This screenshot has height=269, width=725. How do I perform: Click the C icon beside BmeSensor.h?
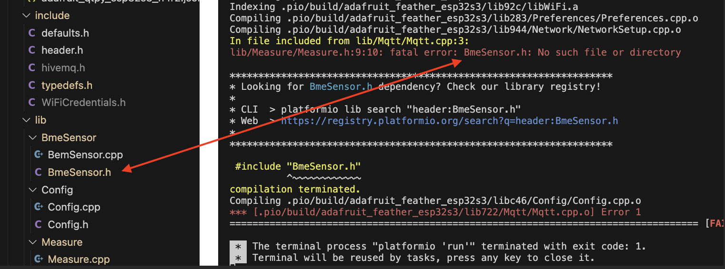[39, 172]
